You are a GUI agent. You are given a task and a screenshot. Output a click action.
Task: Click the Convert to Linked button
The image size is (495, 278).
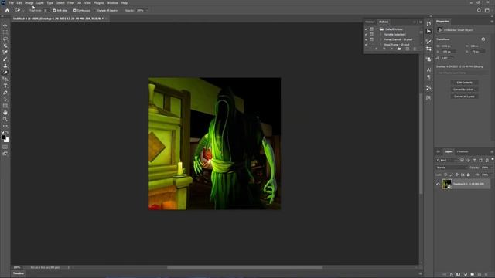coord(464,90)
